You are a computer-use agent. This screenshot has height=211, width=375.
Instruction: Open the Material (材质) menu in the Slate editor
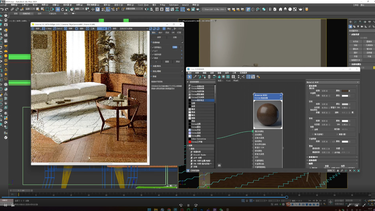[x=197, y=73]
